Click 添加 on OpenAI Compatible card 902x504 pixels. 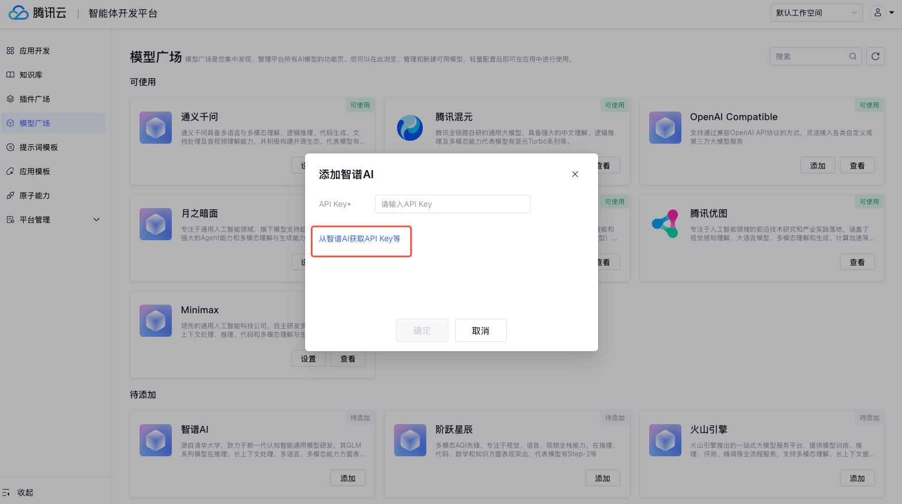818,166
